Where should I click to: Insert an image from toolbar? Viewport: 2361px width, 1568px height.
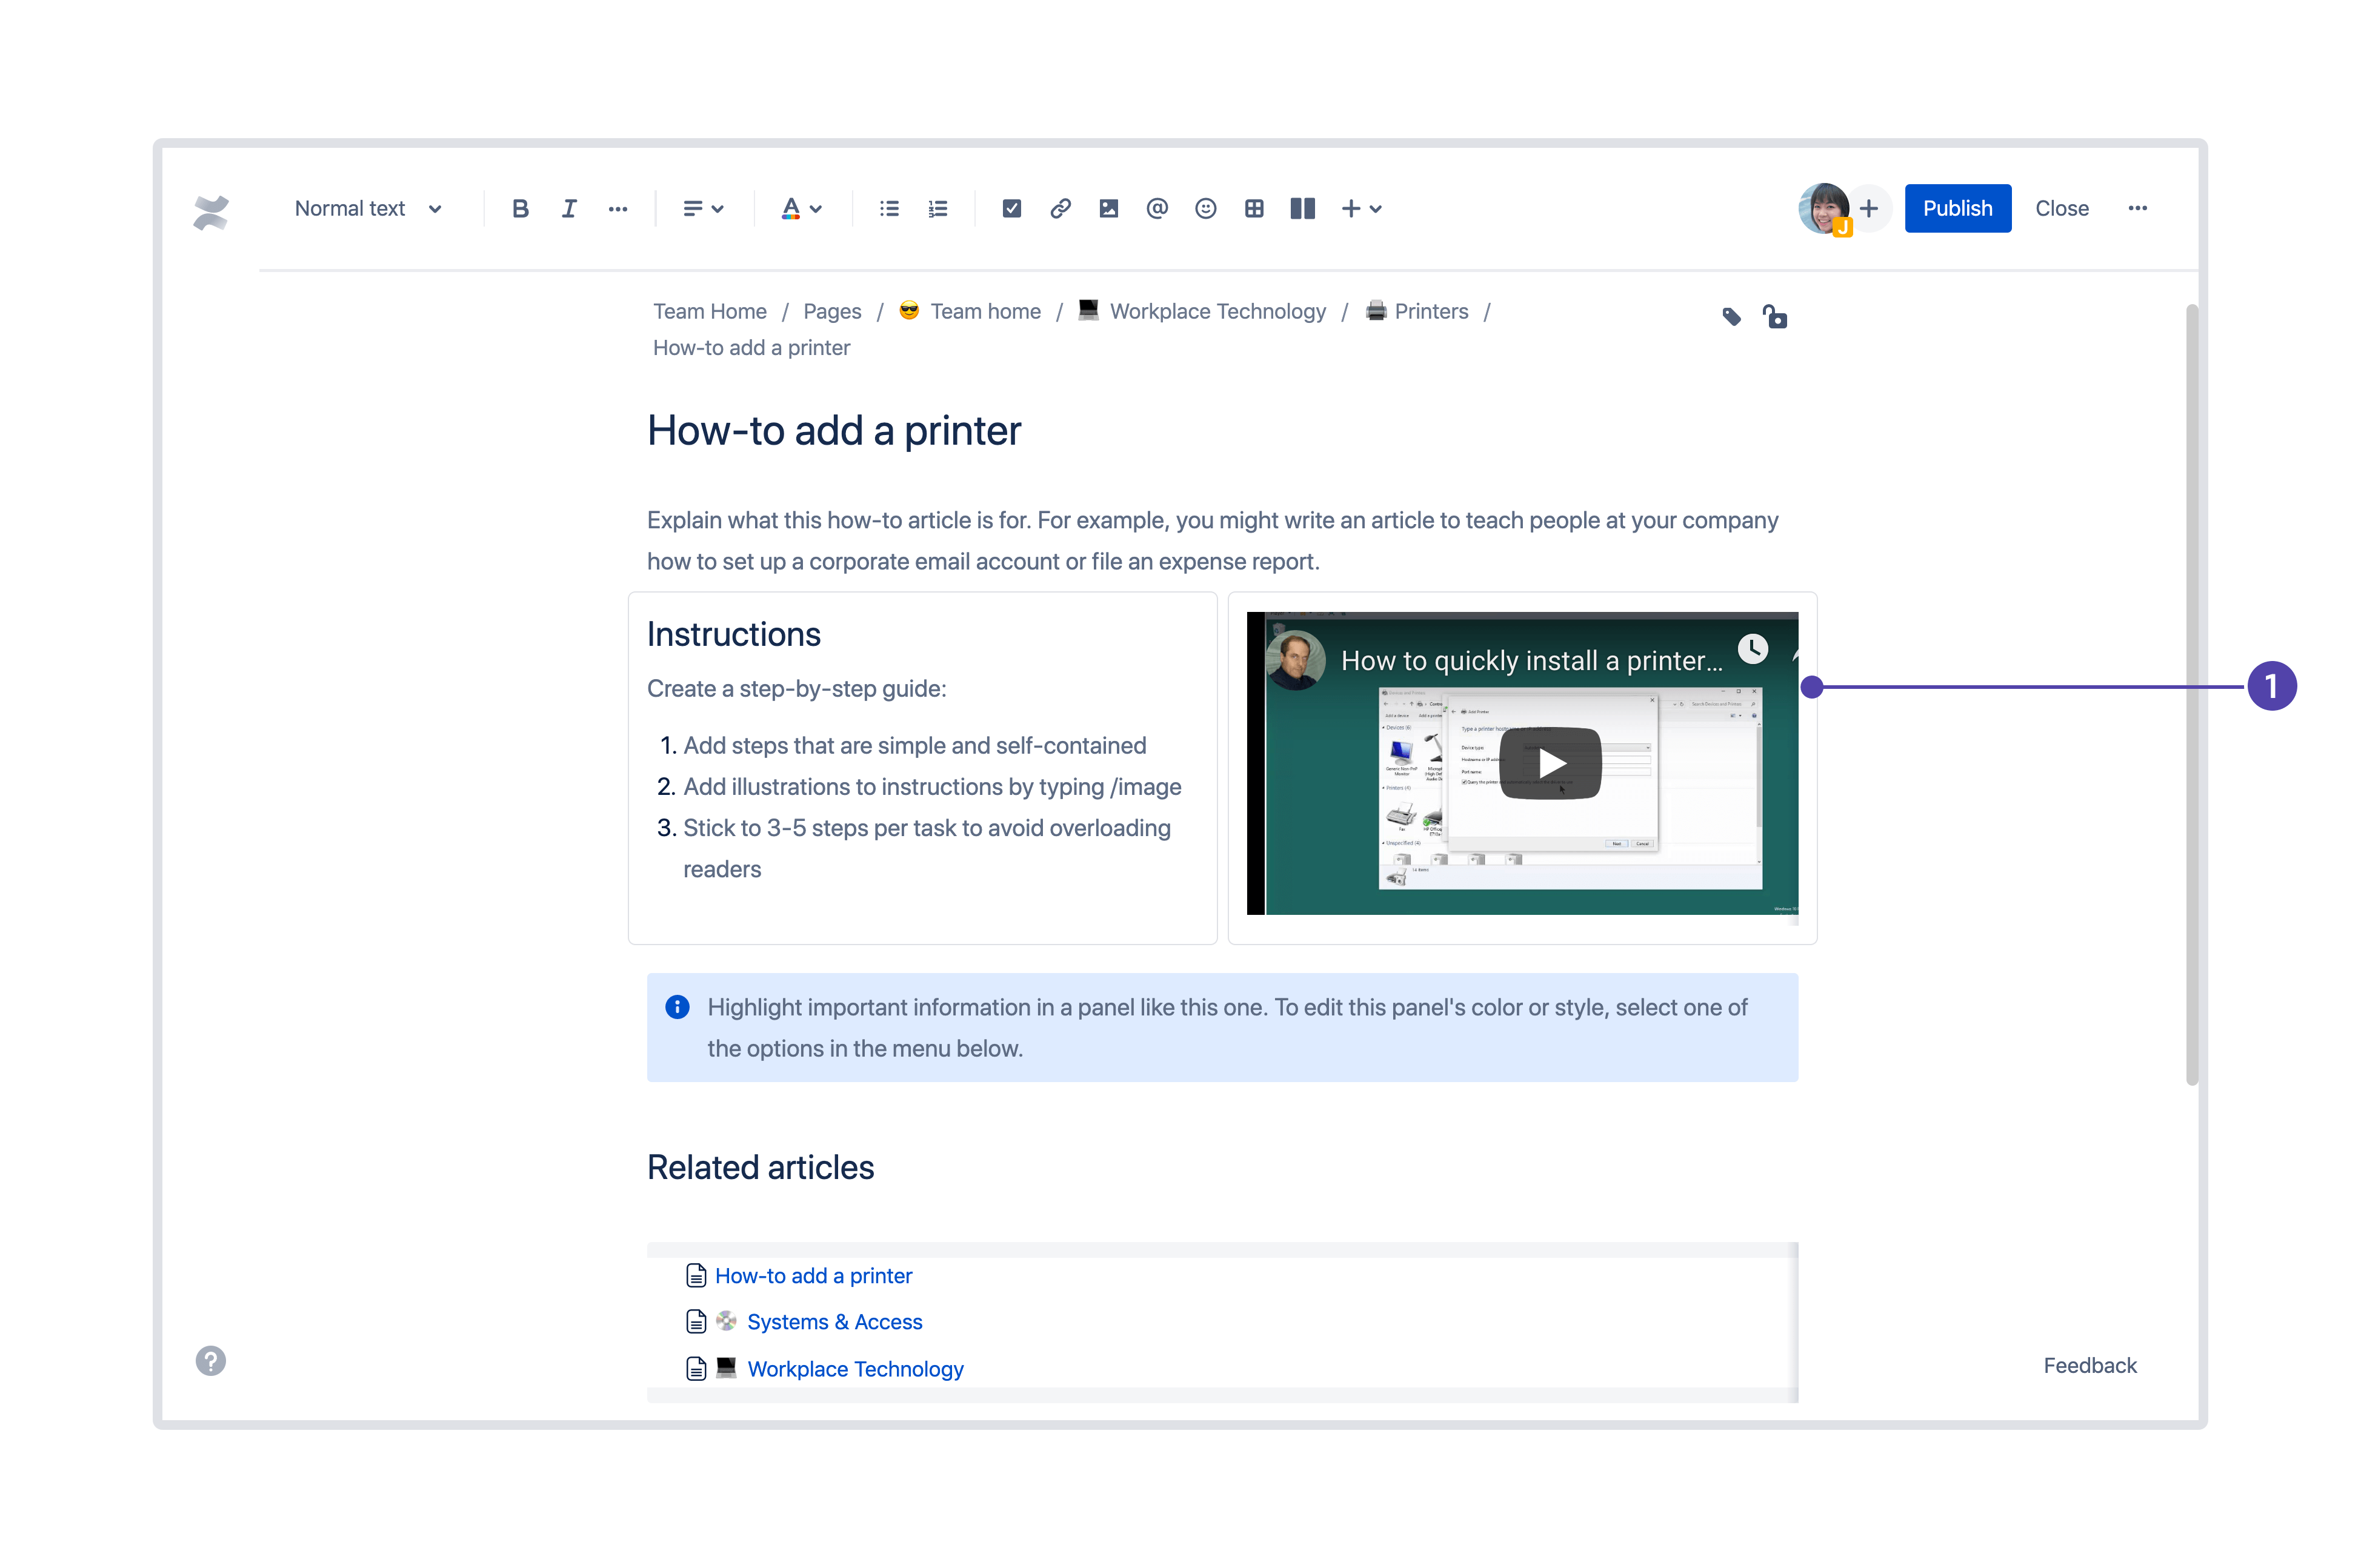pyautogui.click(x=1108, y=209)
